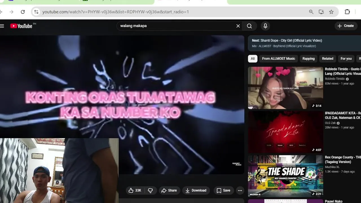Open the browser extensions puzzle icon

pyautogui.click(x=347, y=12)
